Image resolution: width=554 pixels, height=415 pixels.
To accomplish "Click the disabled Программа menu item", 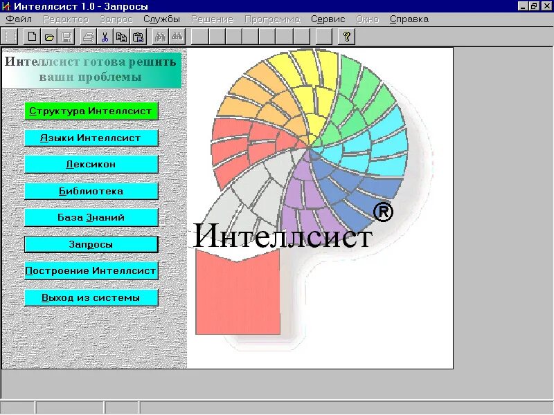I will click(x=272, y=19).
